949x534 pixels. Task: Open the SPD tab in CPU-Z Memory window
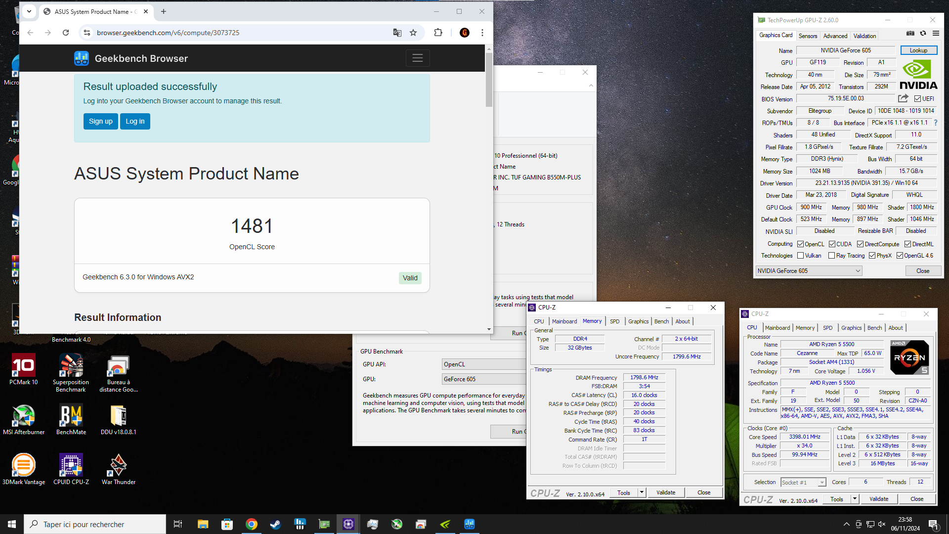[614, 321]
